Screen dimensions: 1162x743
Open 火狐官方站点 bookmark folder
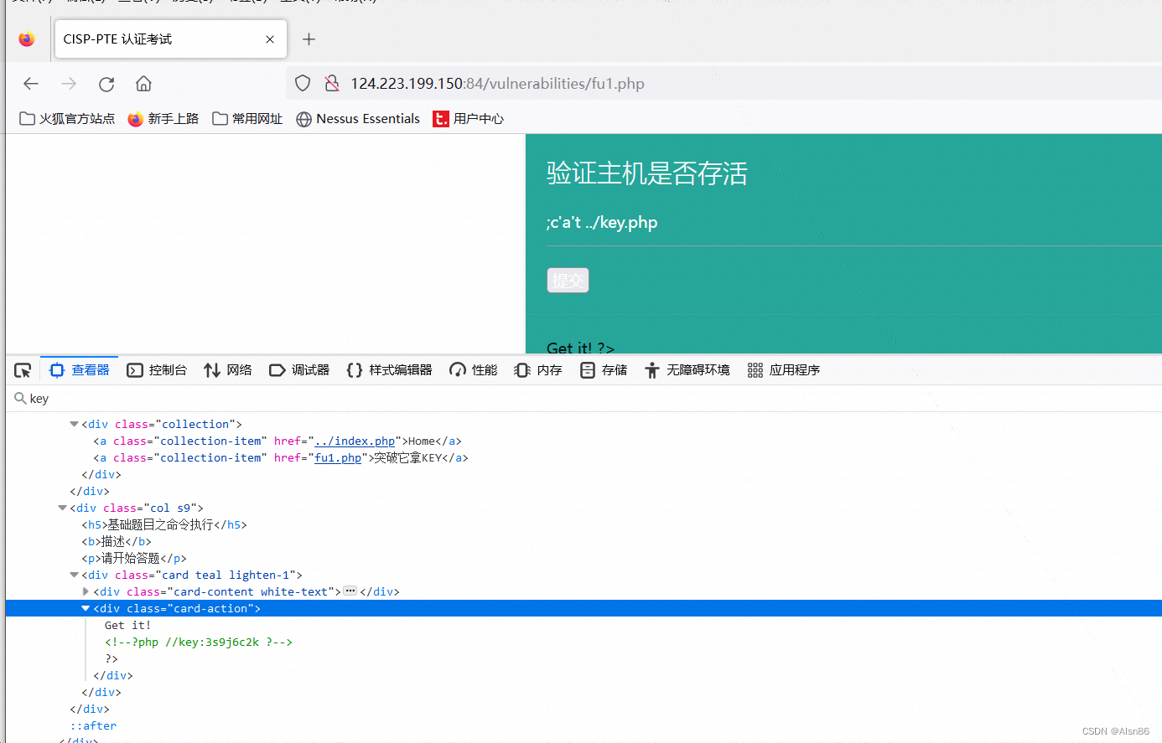[67, 119]
